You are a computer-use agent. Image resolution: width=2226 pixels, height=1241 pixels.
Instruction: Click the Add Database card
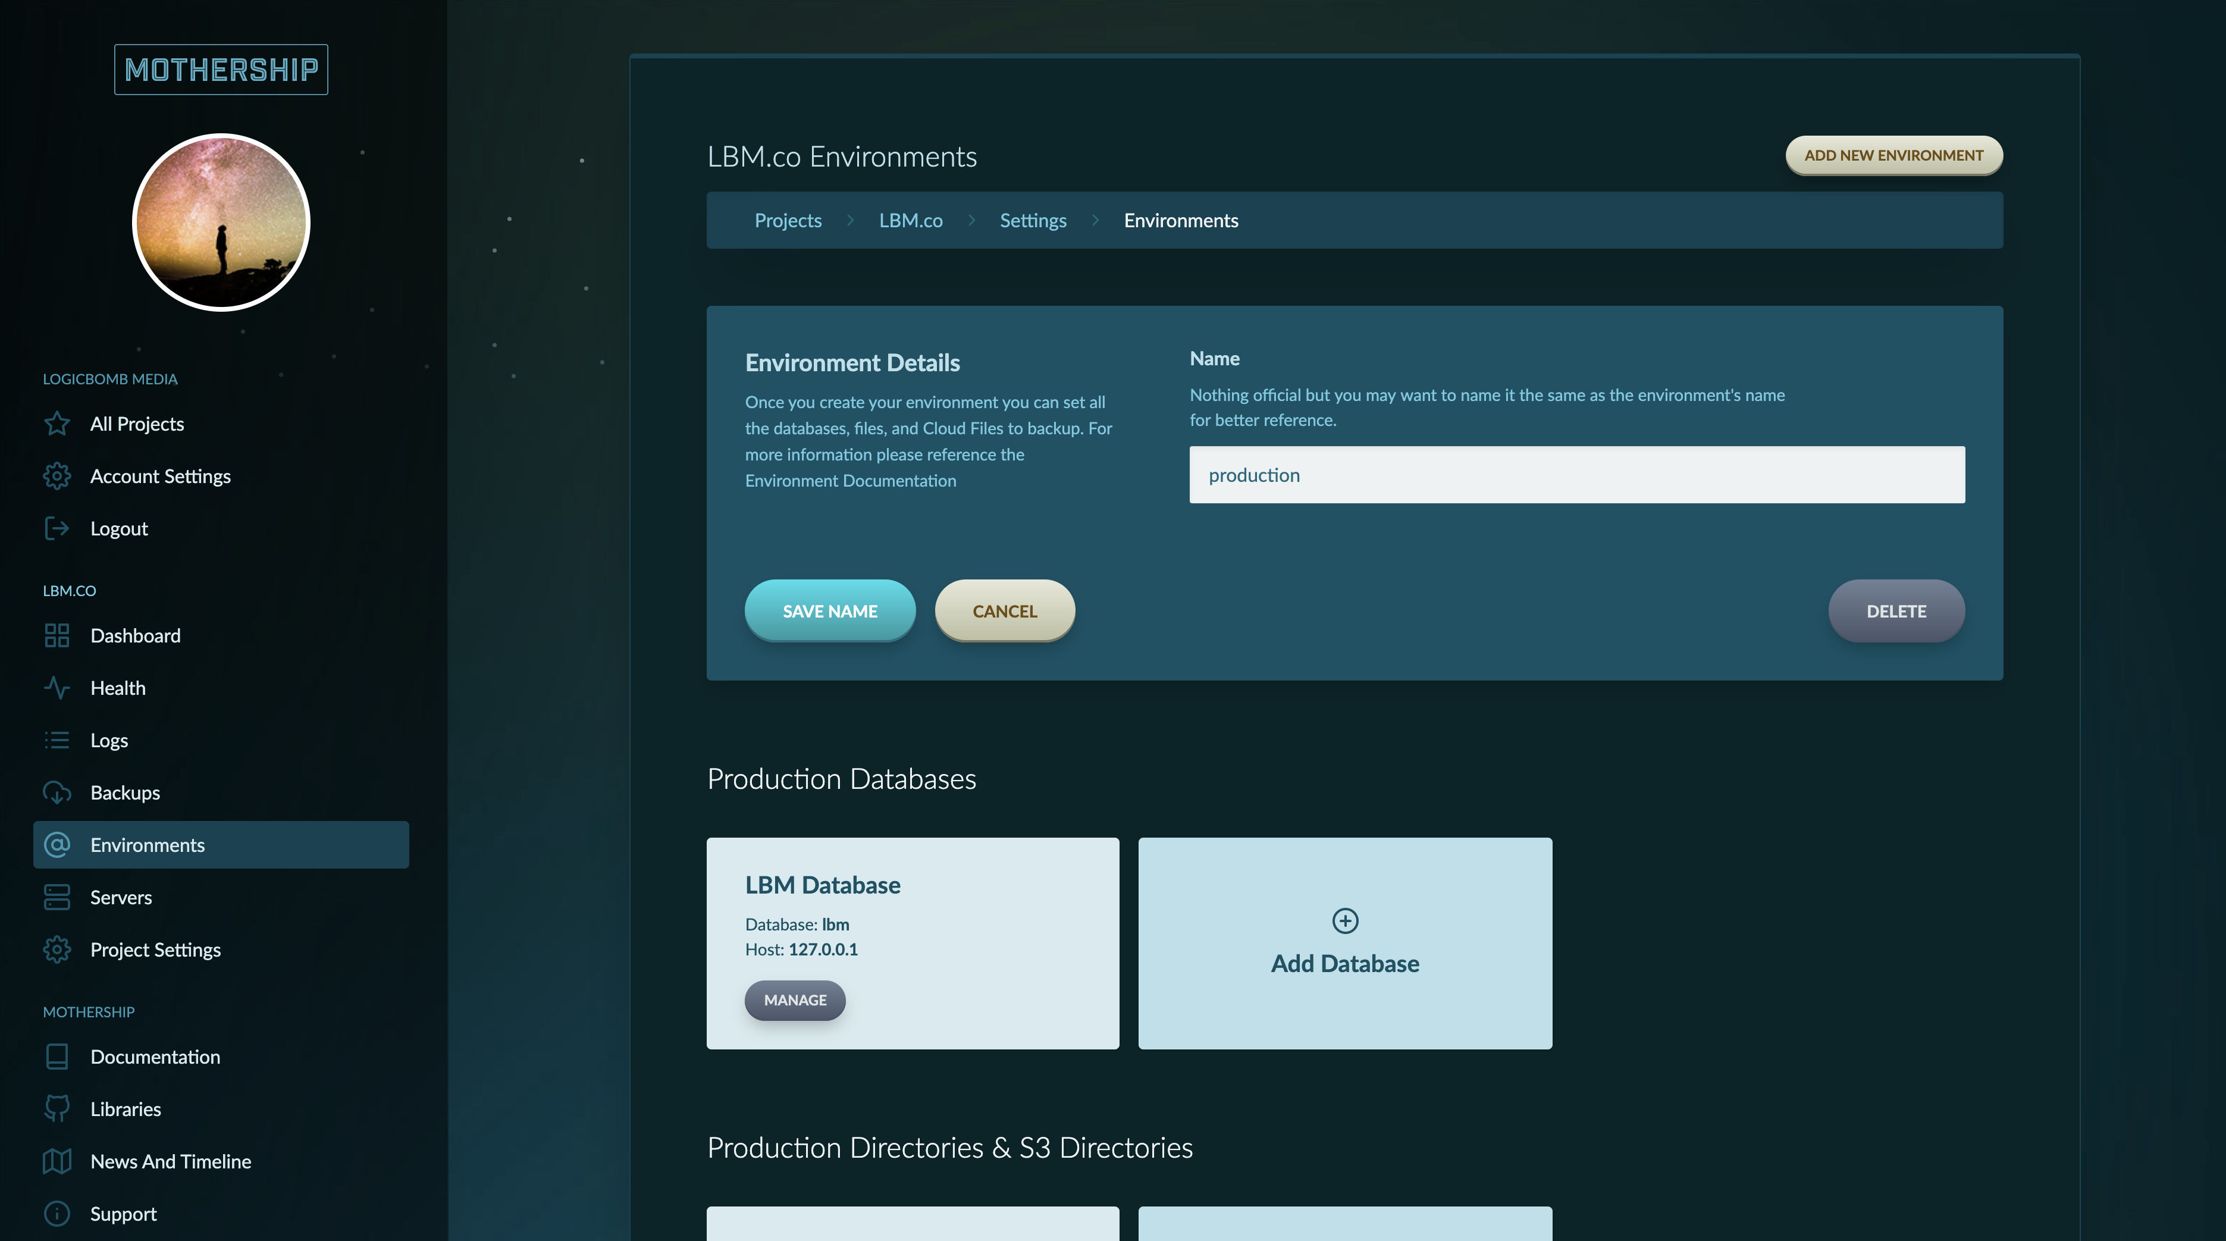coord(1344,943)
